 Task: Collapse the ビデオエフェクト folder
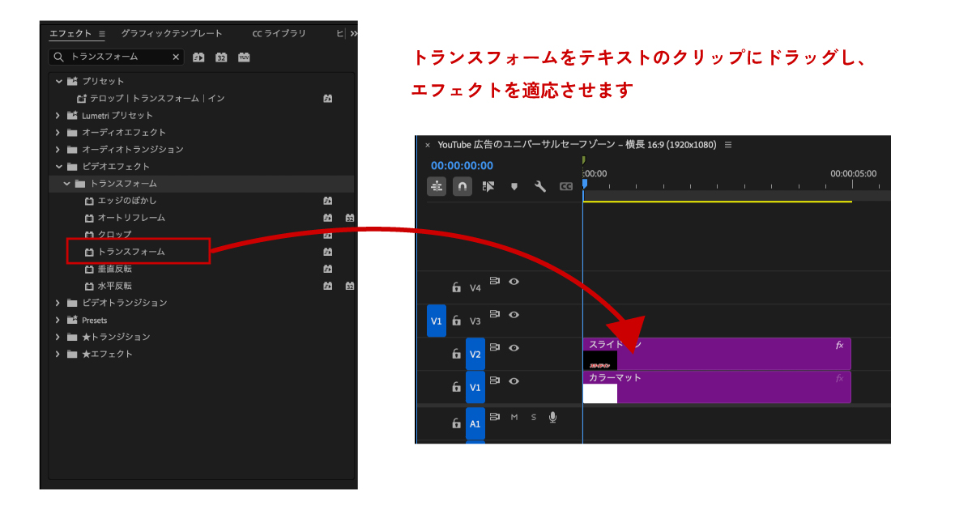58,166
